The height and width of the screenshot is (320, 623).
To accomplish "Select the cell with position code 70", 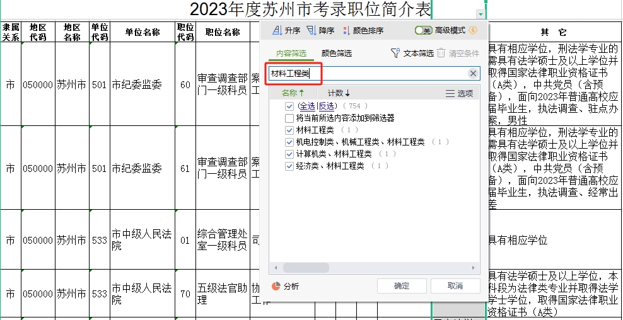I will [185, 294].
